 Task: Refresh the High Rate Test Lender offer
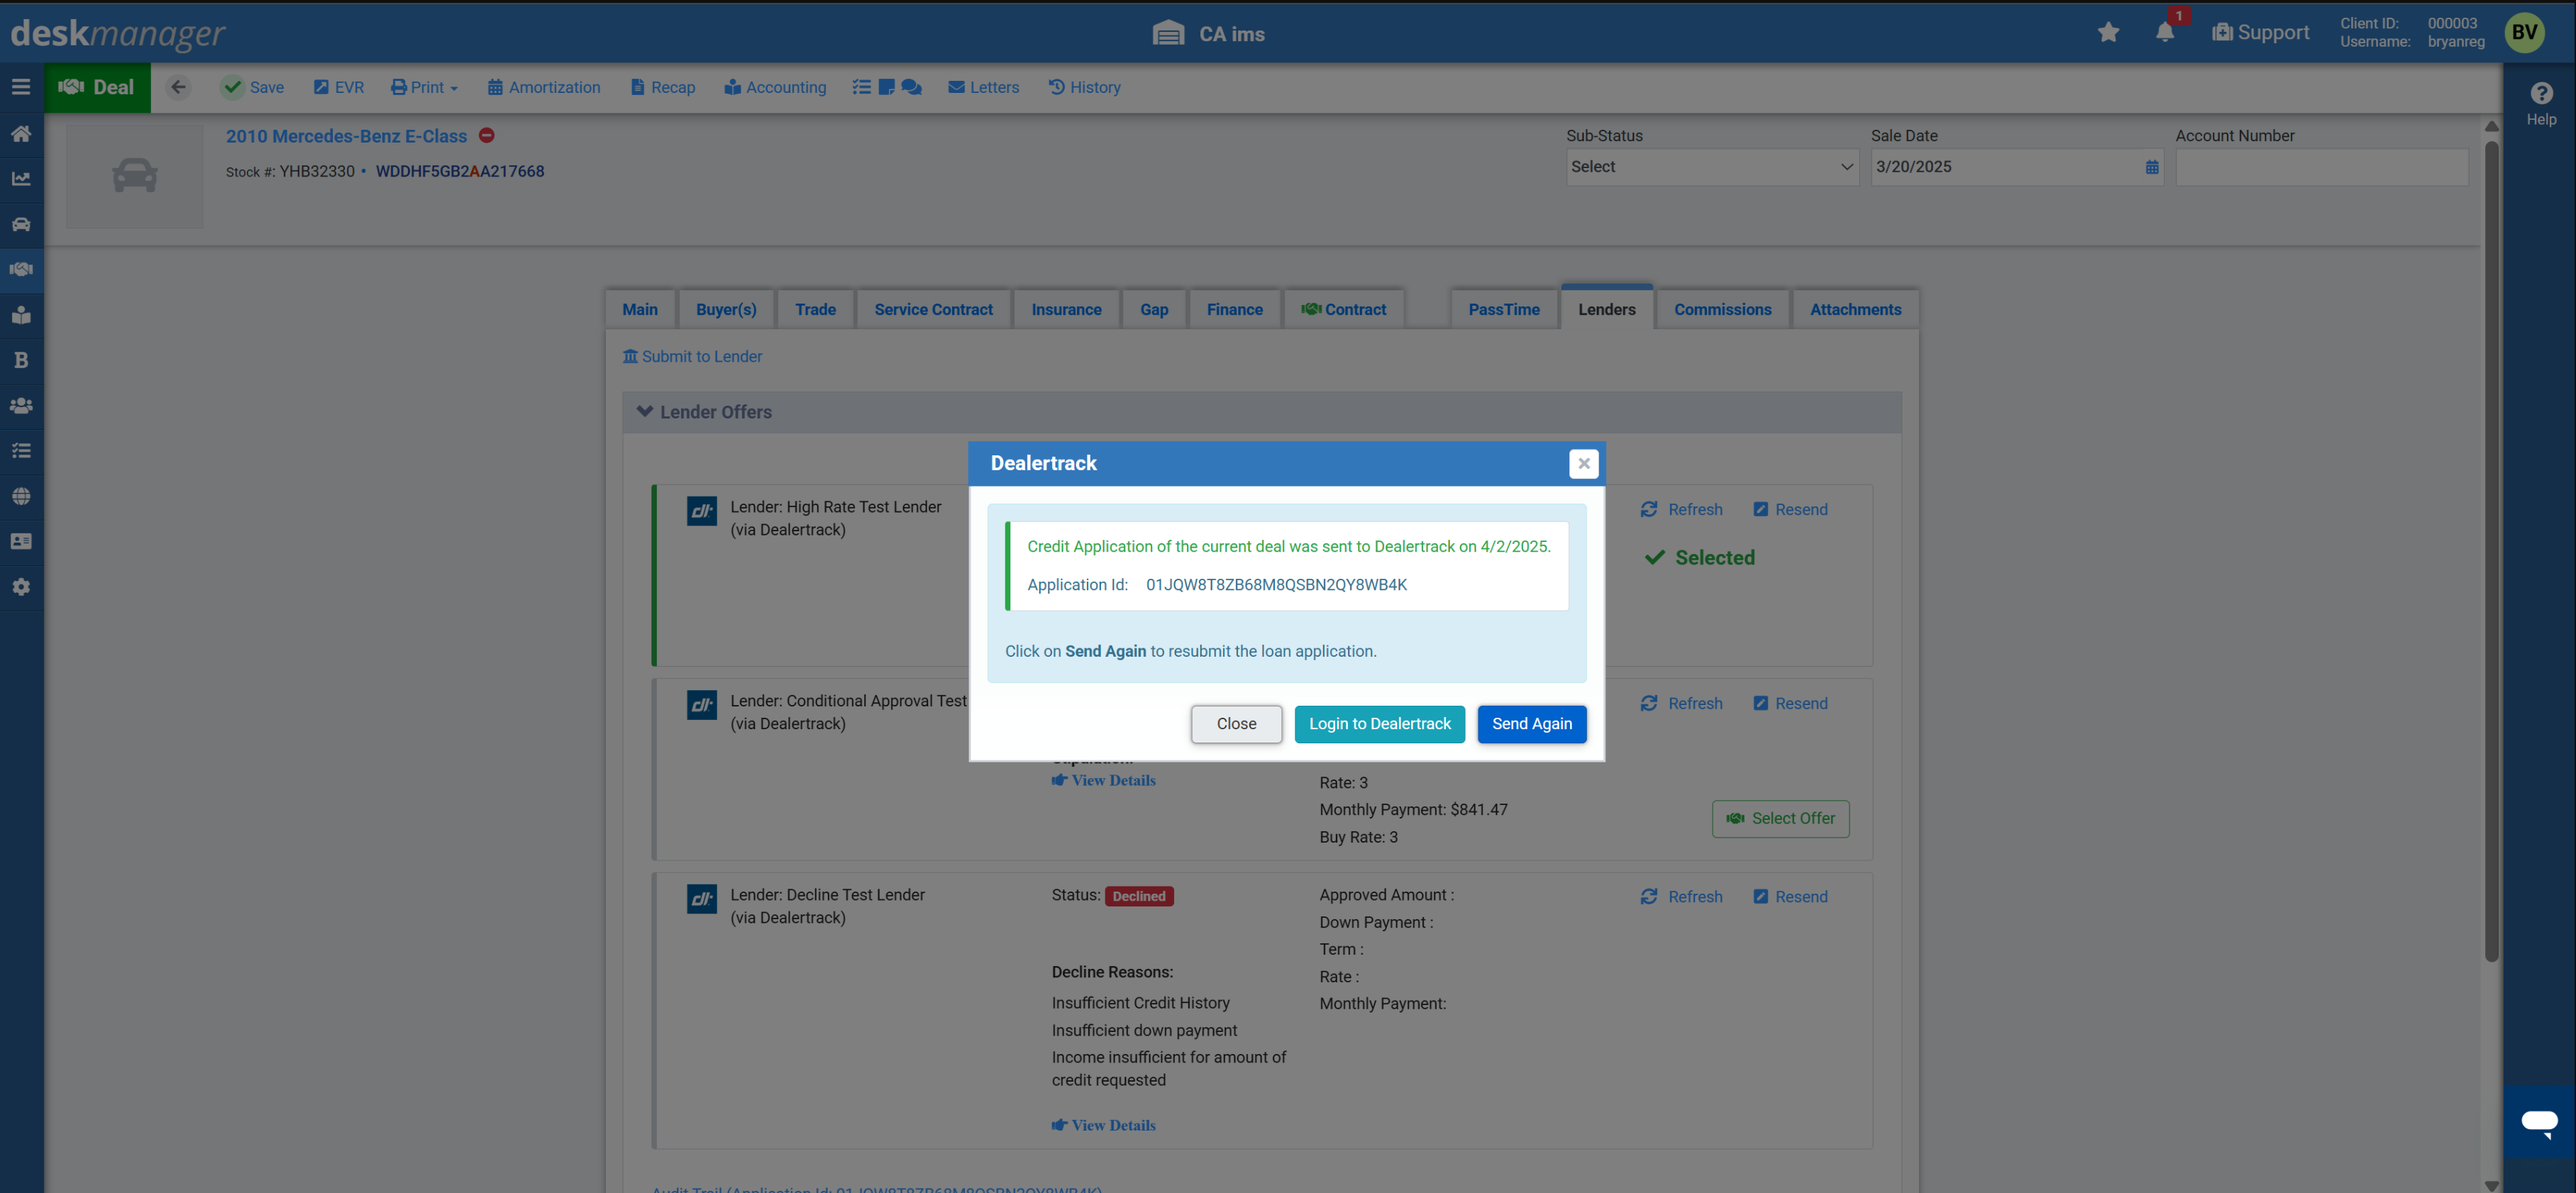(1682, 509)
